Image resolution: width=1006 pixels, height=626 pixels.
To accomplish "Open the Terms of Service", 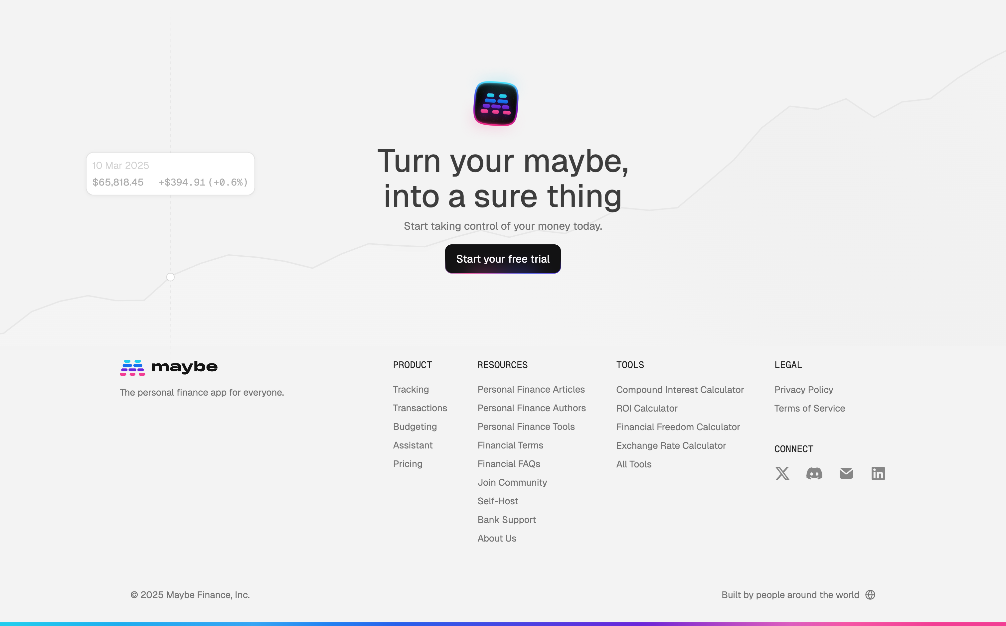I will click(809, 408).
